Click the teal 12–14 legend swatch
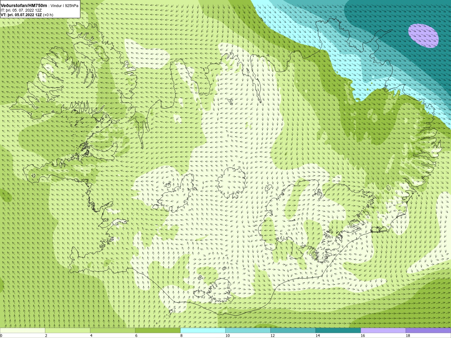The image size is (451, 338). [x=293, y=331]
